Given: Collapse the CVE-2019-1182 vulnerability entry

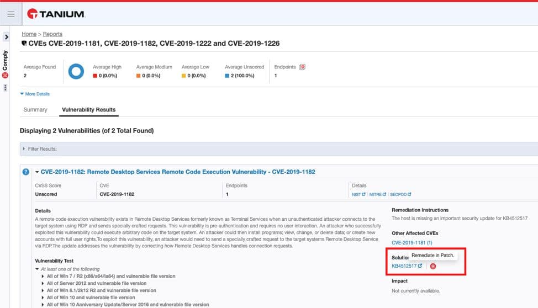Looking at the screenshot, I should [x=37, y=172].
